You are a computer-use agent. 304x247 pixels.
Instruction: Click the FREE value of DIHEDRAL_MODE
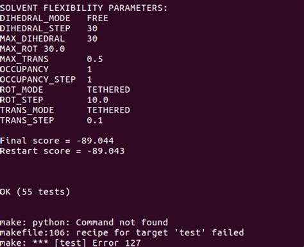97,18
